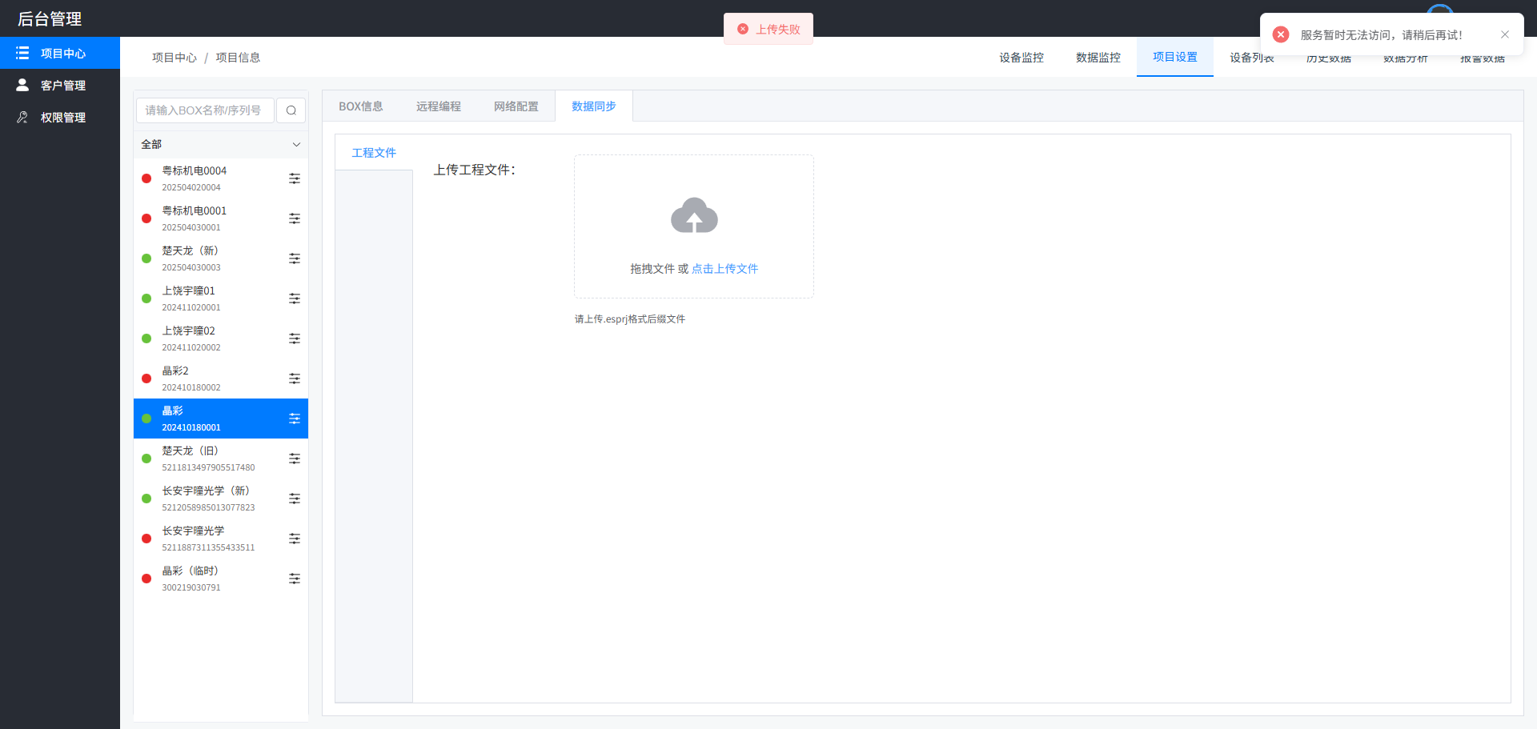Image resolution: width=1537 pixels, height=729 pixels.
Task: Open 项目设置 in top navigation
Action: coord(1175,57)
